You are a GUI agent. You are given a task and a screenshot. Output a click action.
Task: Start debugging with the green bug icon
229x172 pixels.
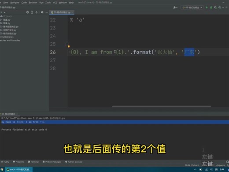211,7
